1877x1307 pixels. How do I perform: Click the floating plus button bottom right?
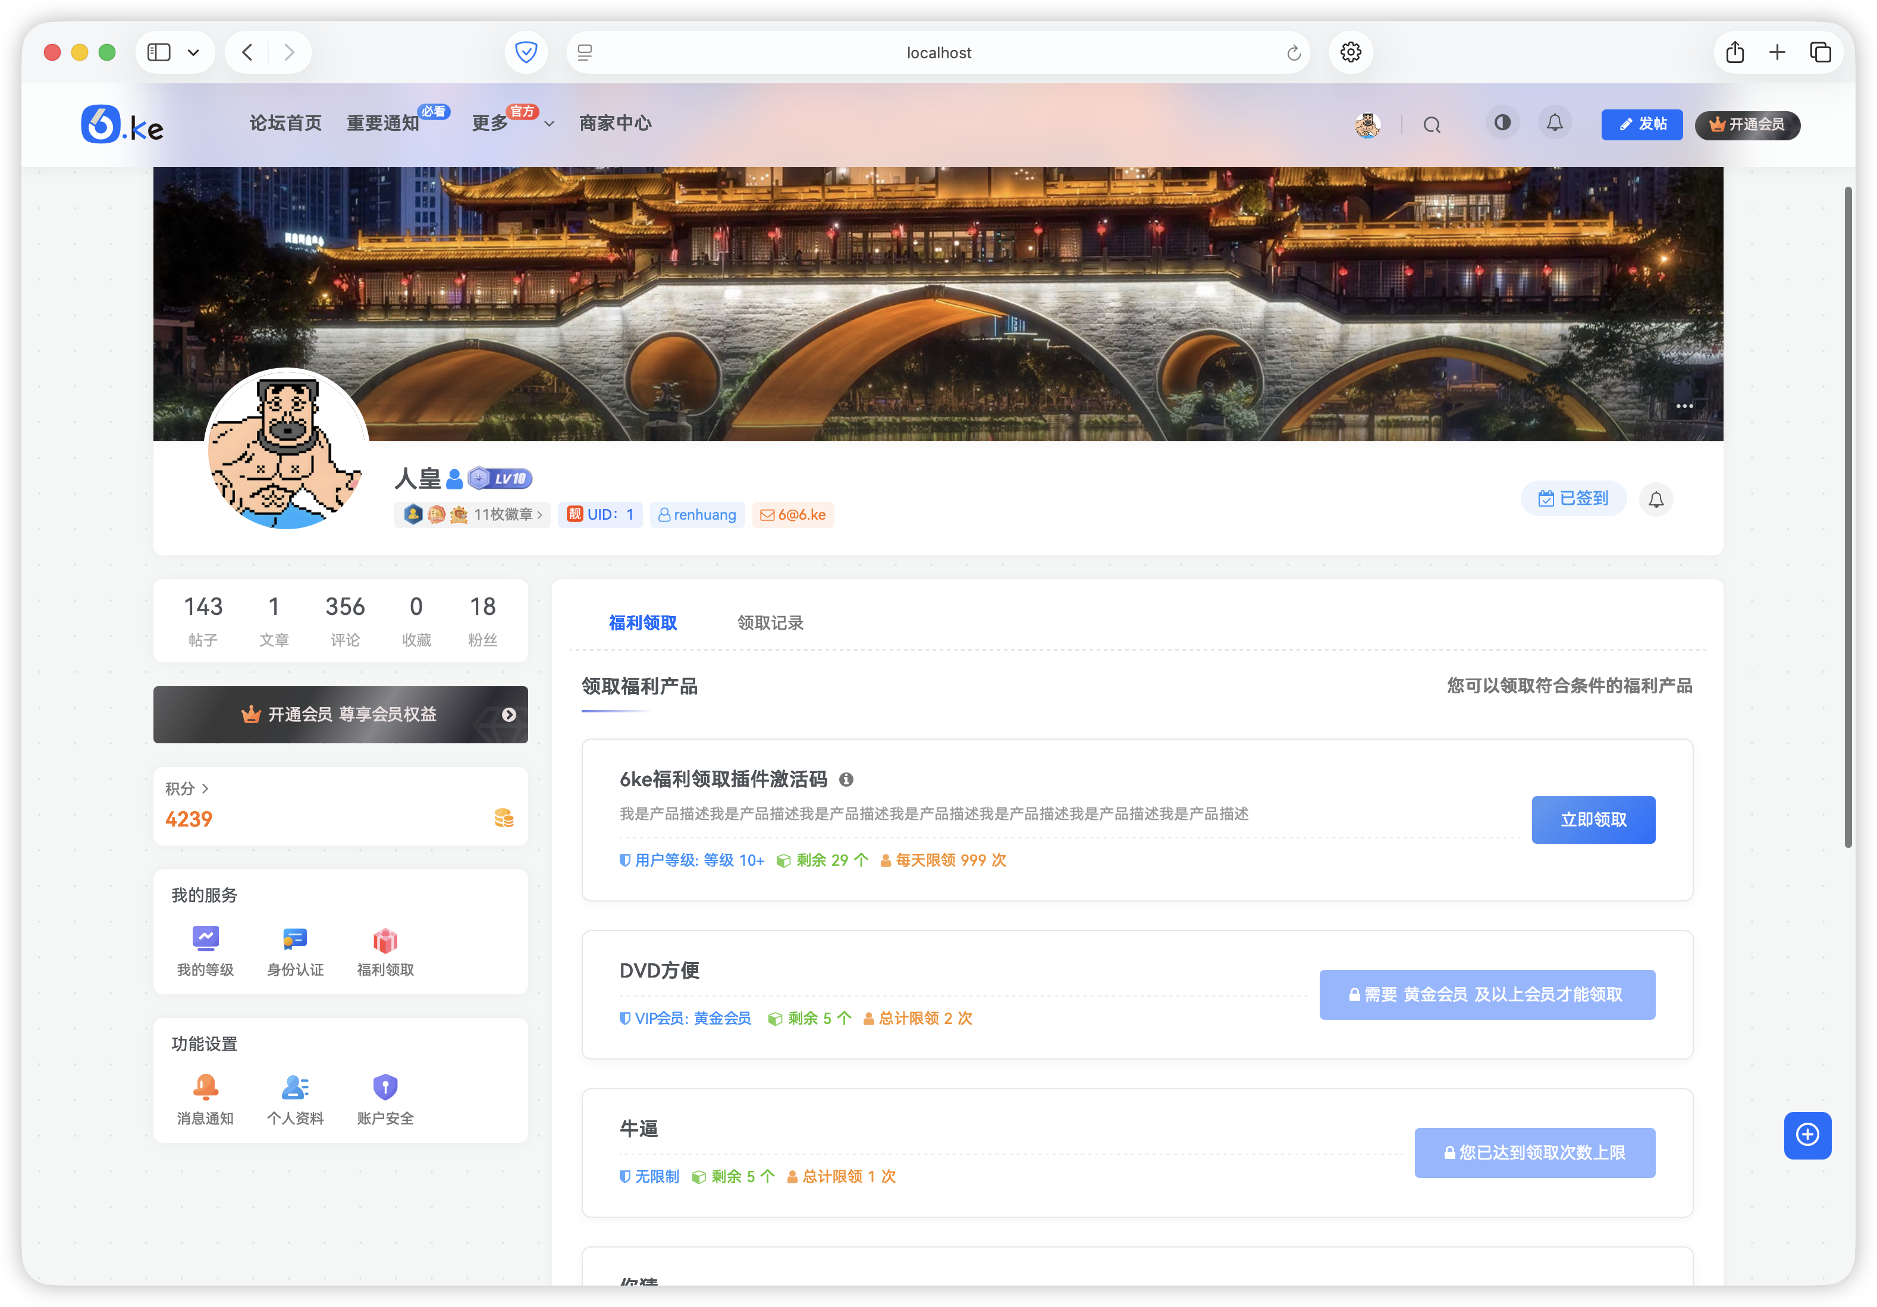click(x=1807, y=1135)
